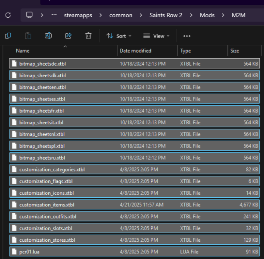Click the Paste icon in toolbar

point(28,36)
